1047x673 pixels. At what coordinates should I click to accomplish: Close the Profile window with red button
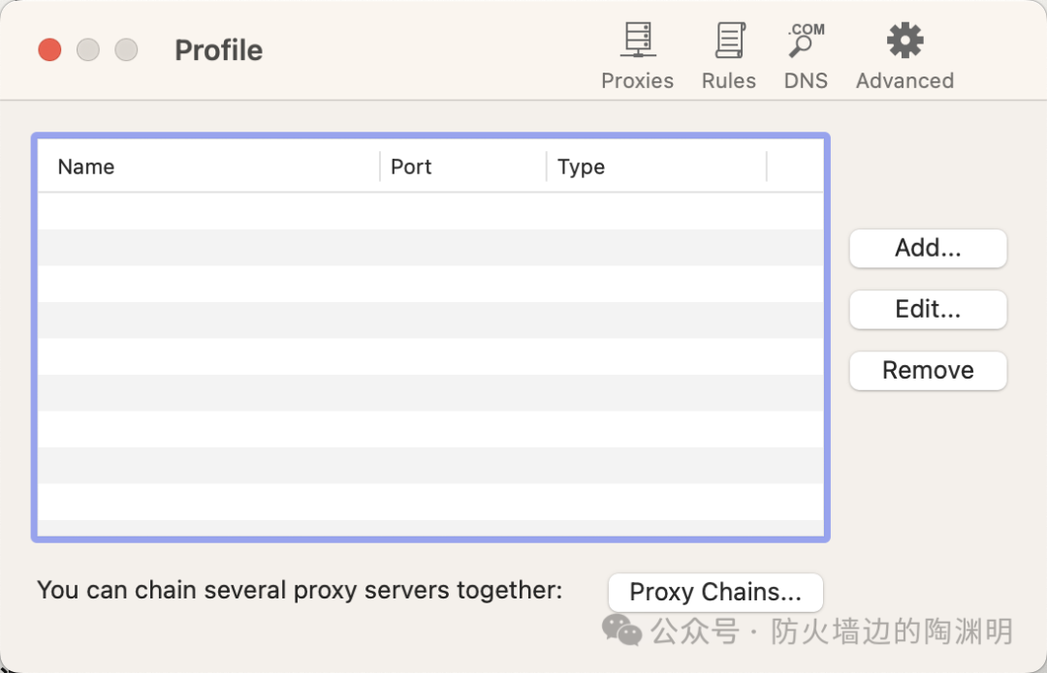tap(49, 49)
